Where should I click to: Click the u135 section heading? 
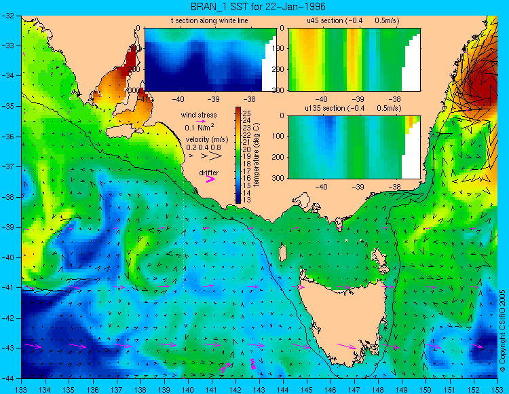pyautogui.click(x=352, y=108)
